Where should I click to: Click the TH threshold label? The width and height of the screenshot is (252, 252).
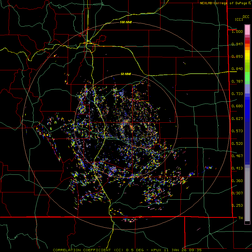point(241,218)
